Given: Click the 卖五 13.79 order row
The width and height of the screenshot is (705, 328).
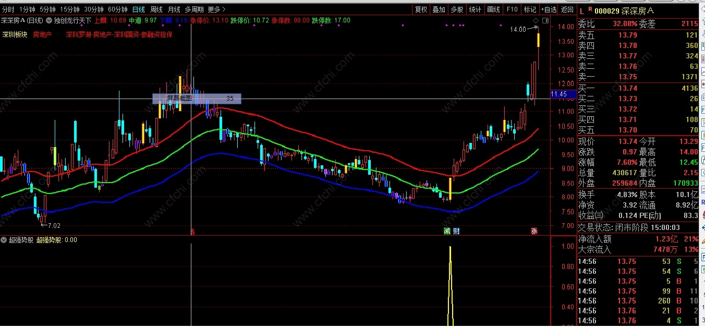Looking at the screenshot, I should [x=638, y=35].
